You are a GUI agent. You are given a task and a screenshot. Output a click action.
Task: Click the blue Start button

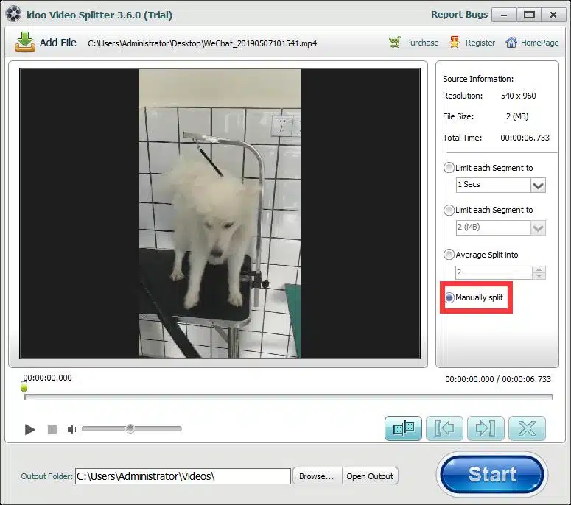coord(492,474)
